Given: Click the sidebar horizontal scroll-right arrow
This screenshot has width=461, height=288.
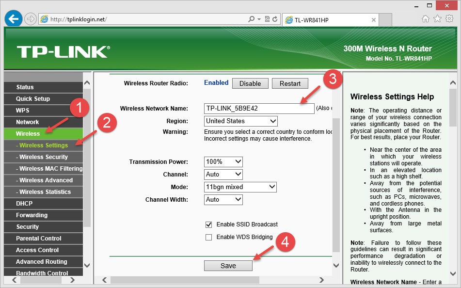Looking at the screenshot, I should click(72, 280).
